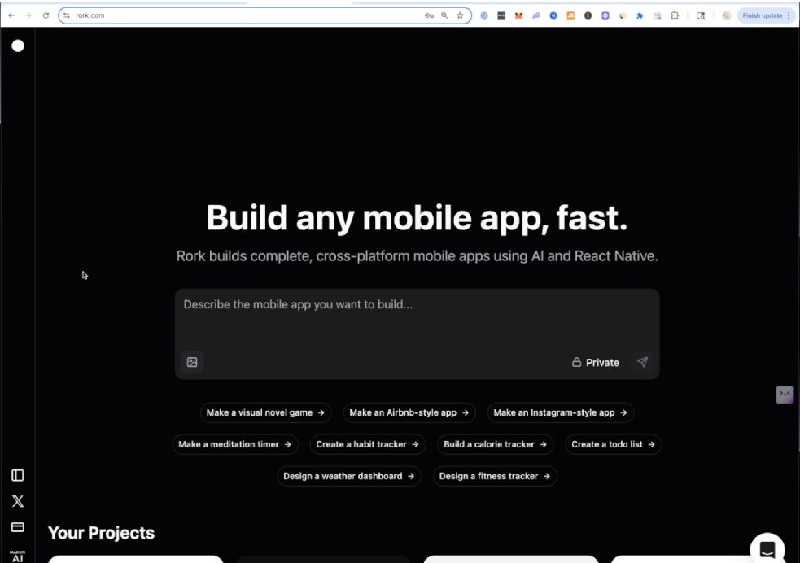Click the panel icon above the X icon
Screen dimensions: 800x563
tap(17, 474)
